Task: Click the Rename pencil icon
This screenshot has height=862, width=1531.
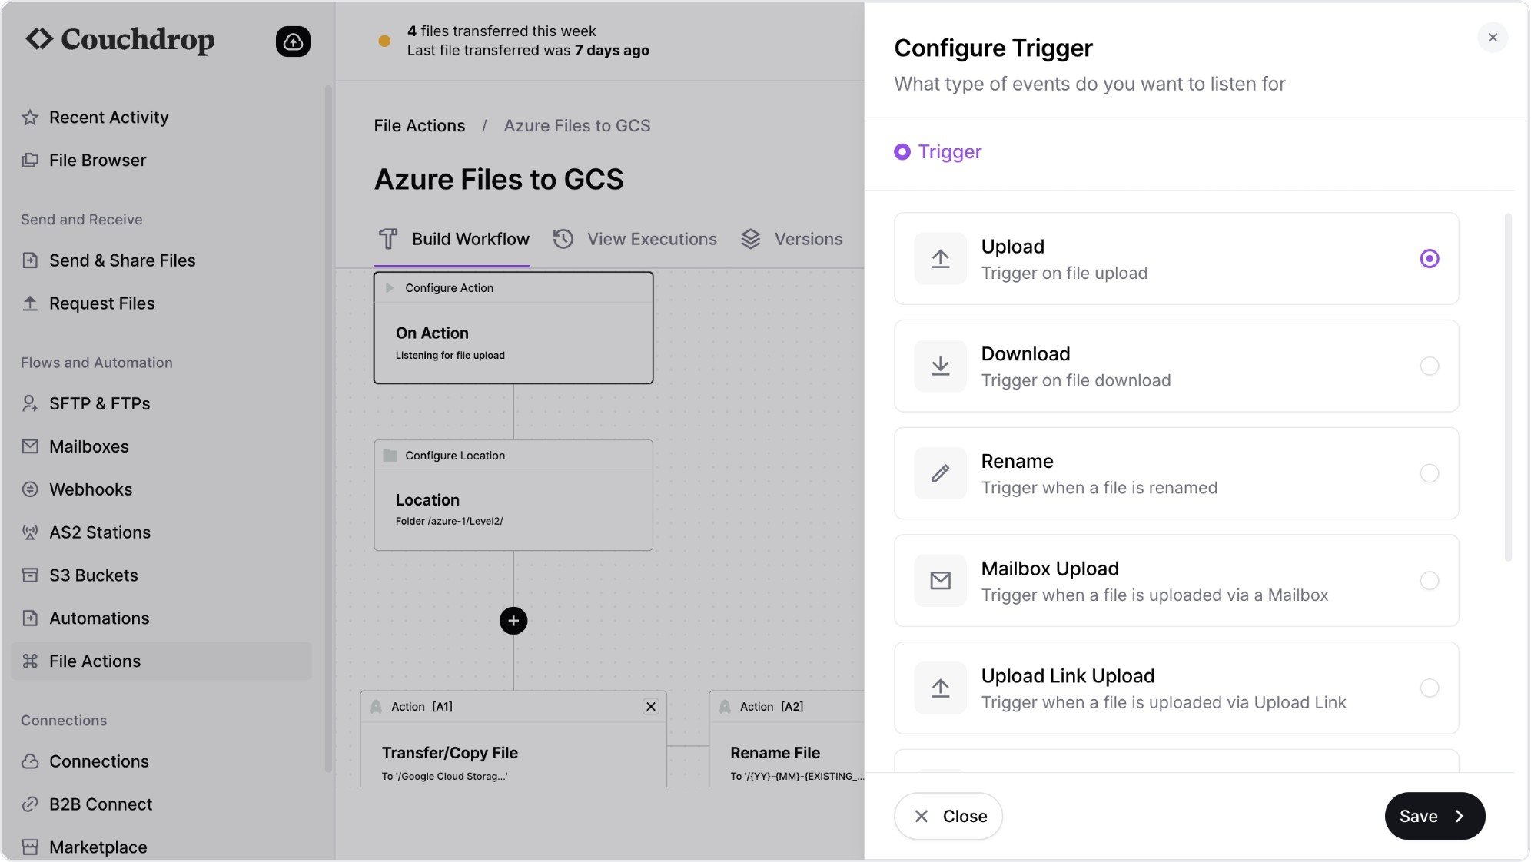Action: (940, 473)
